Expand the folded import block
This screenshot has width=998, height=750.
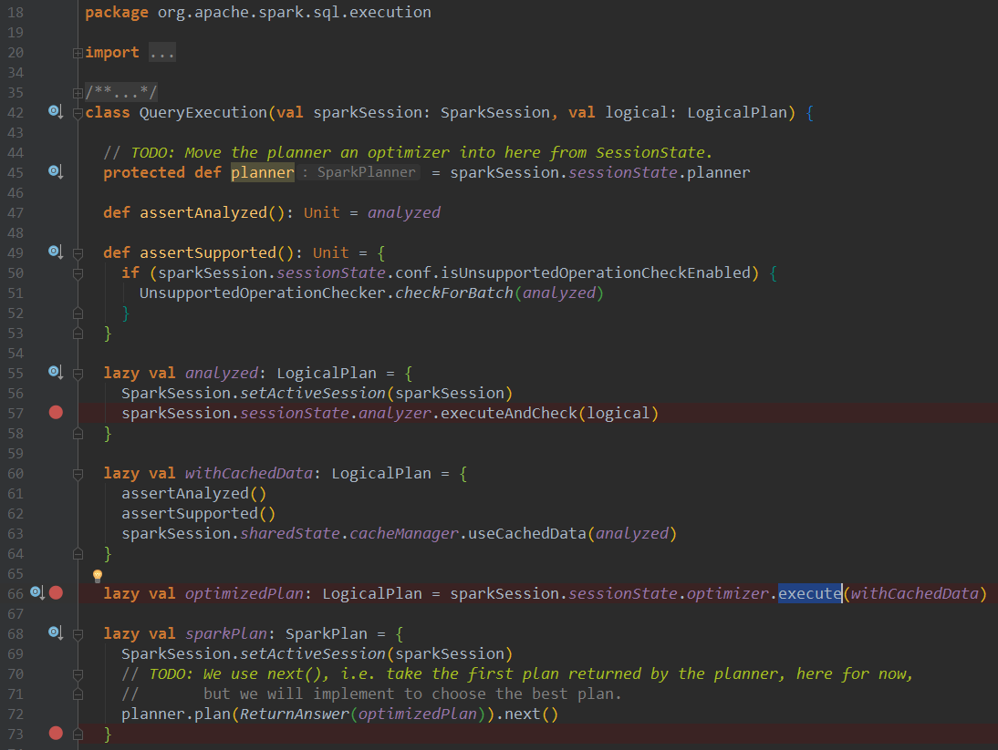tap(78, 53)
